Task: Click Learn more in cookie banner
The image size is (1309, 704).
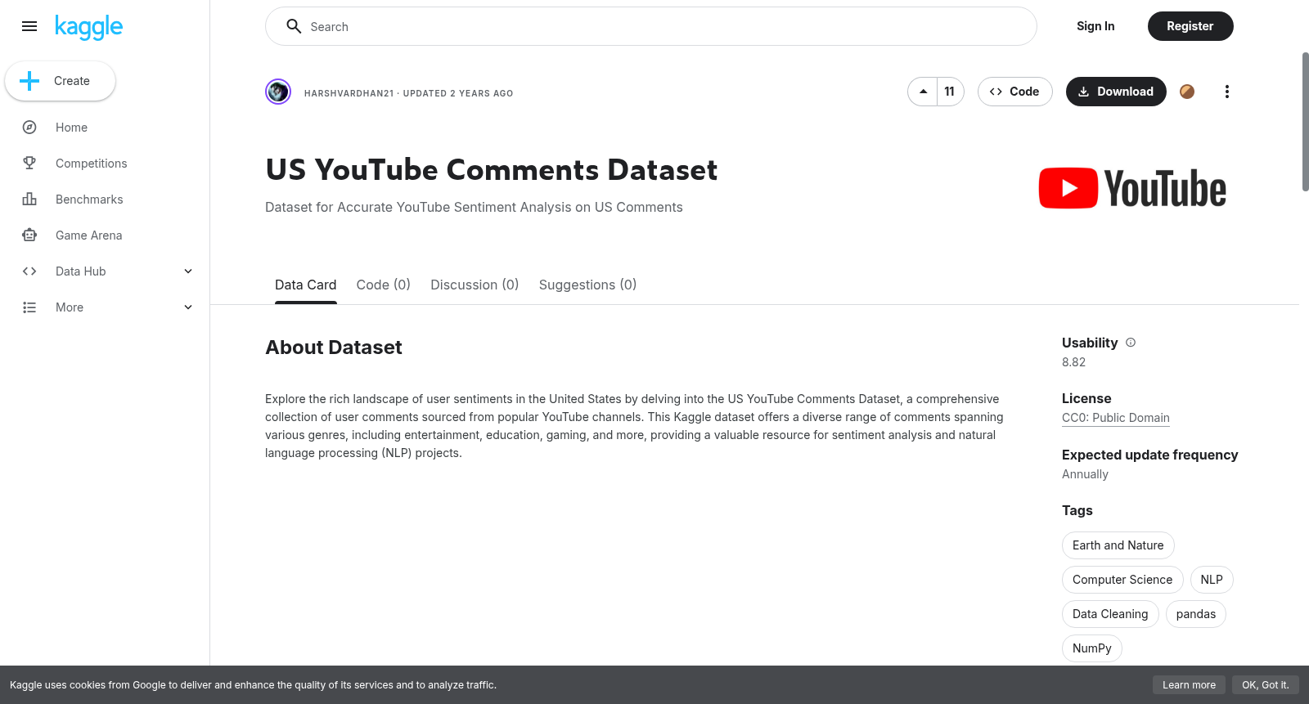Action: [1189, 685]
